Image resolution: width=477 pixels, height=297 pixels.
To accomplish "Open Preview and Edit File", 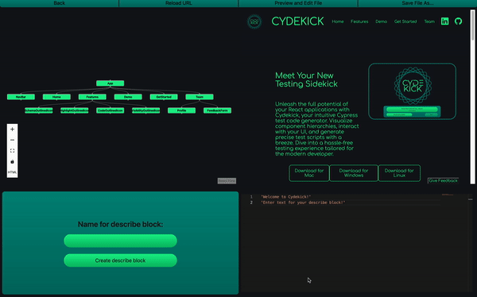I will (298, 3).
